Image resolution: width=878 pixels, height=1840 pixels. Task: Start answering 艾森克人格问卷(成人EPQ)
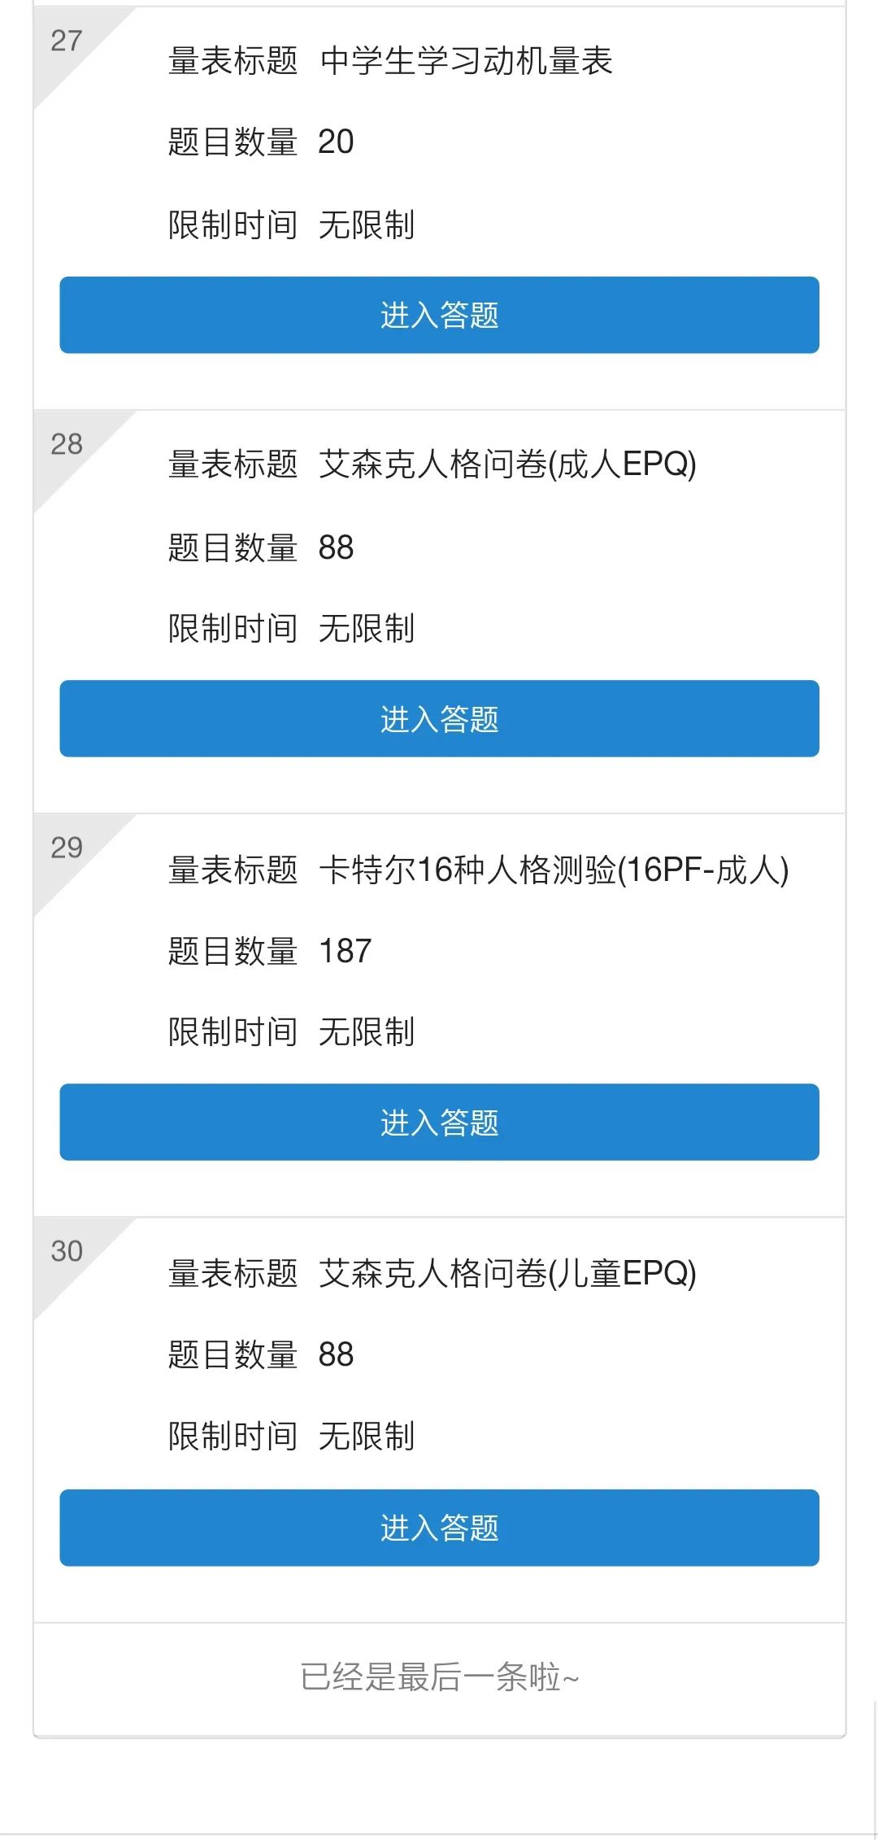[439, 718]
